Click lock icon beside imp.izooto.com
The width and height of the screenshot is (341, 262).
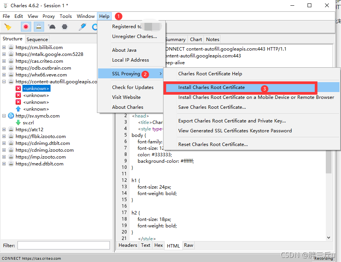(x=11, y=157)
